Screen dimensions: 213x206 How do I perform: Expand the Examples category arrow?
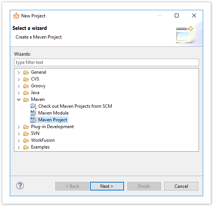19,147
